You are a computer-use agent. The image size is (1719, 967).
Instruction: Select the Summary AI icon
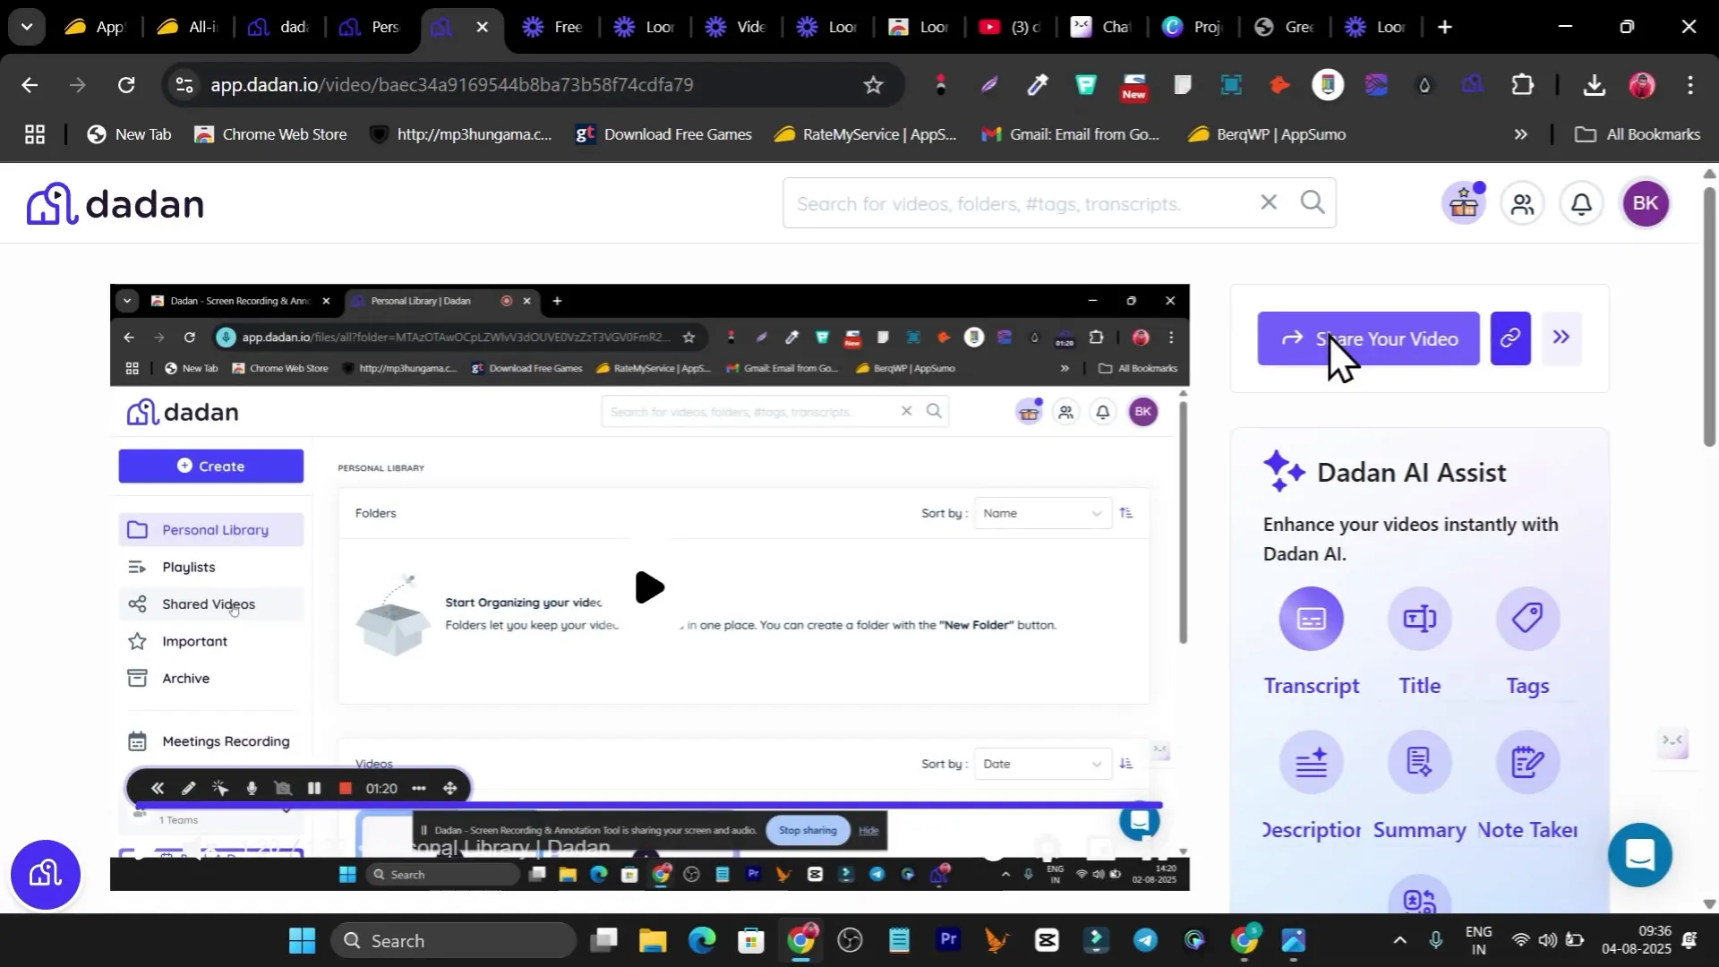1419,763
